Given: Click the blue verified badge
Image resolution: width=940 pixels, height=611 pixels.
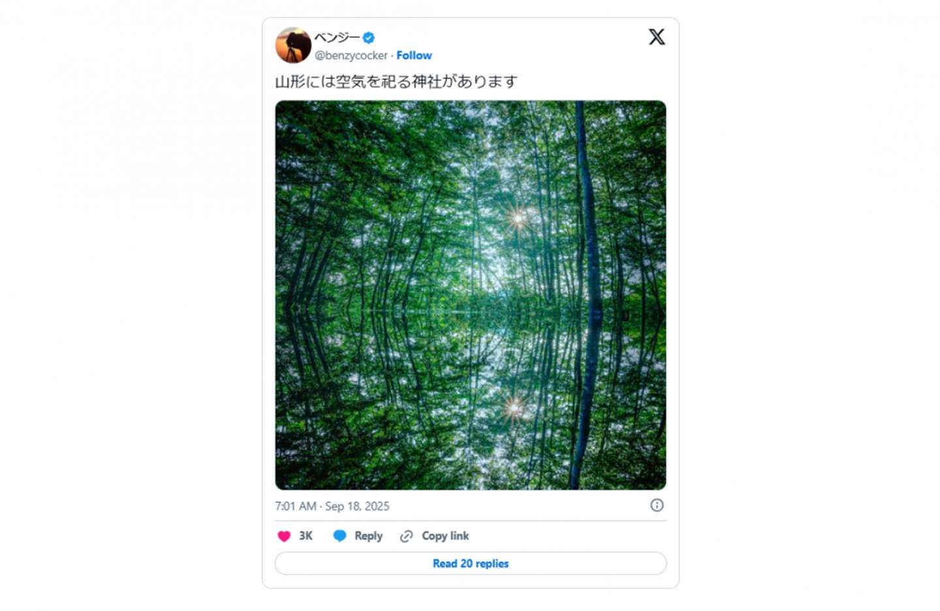Looking at the screenshot, I should coord(369,38).
